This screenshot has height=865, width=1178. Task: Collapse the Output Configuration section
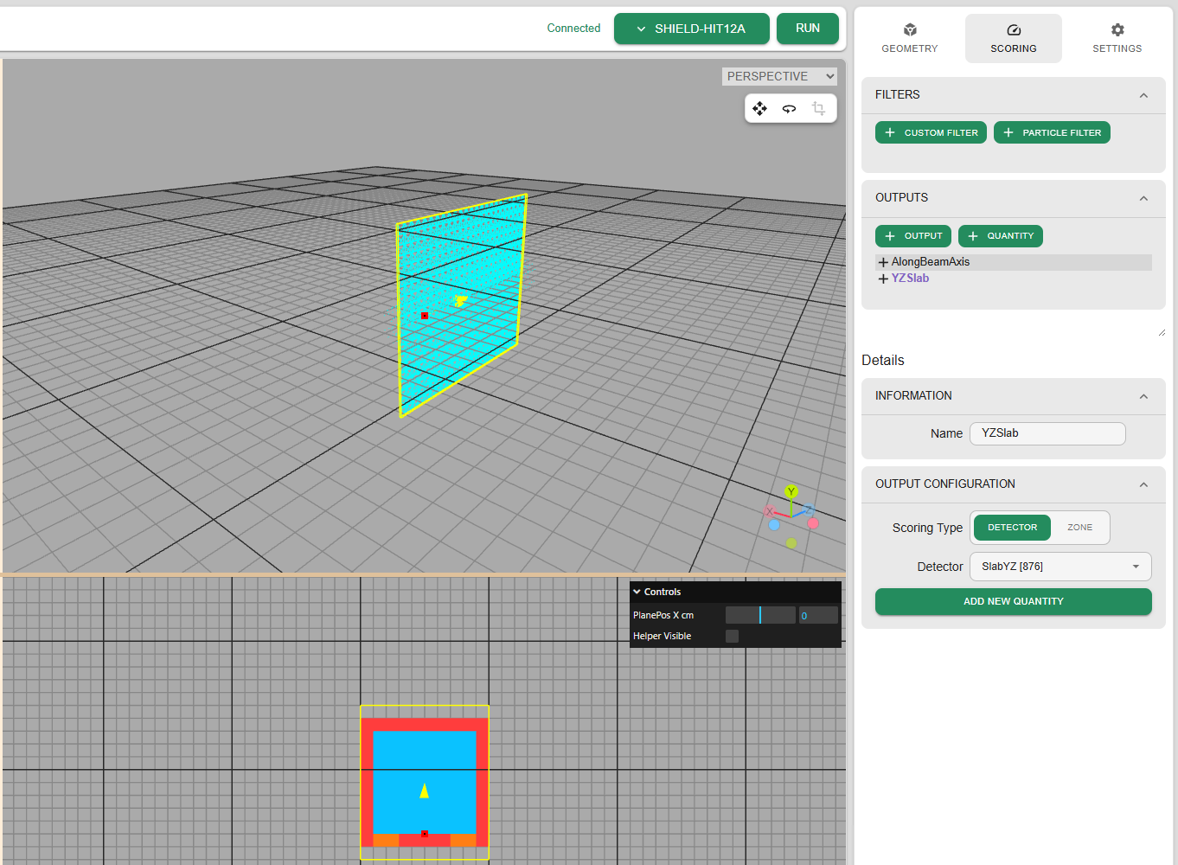tap(1143, 484)
